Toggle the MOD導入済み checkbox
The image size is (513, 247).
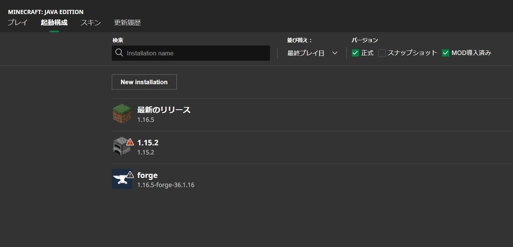pyautogui.click(x=445, y=53)
